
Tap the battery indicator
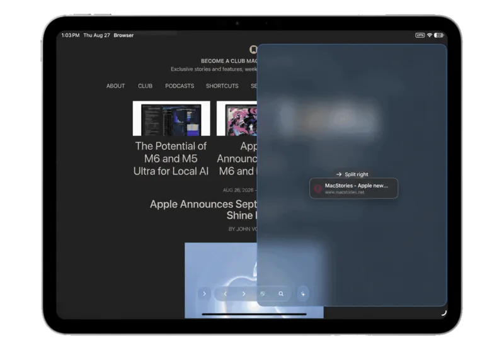point(438,35)
